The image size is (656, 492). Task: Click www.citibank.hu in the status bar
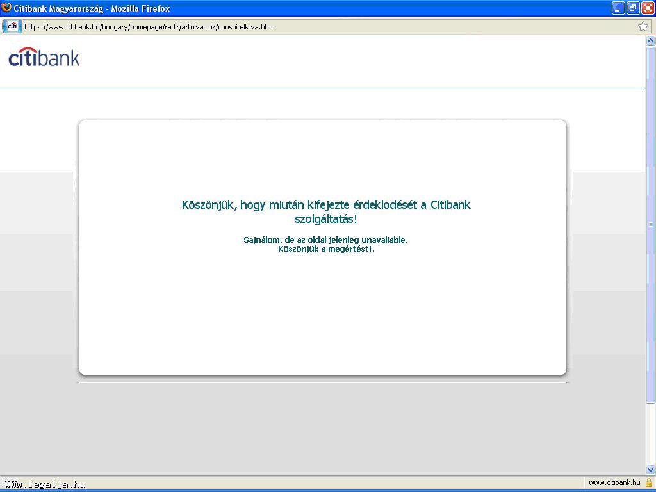coord(614,482)
